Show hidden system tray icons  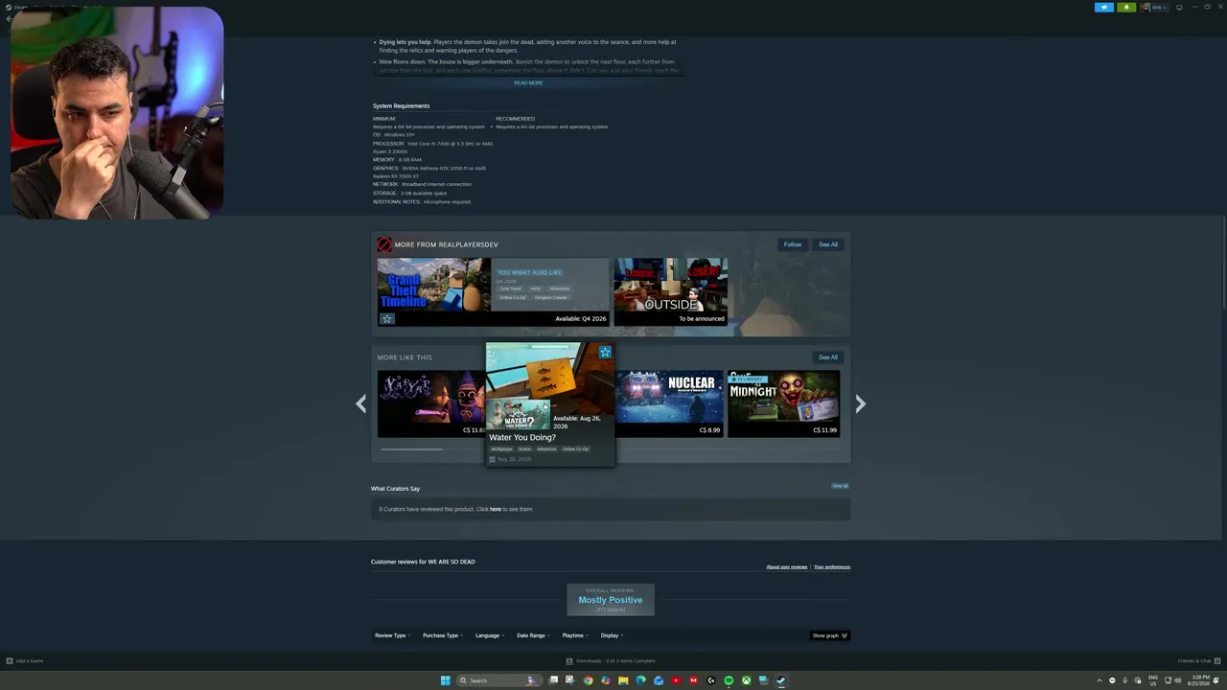click(x=1100, y=680)
